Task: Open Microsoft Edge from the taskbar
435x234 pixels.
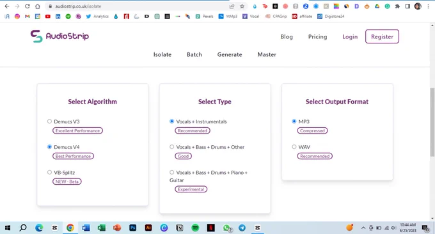Action: [x=39, y=228]
